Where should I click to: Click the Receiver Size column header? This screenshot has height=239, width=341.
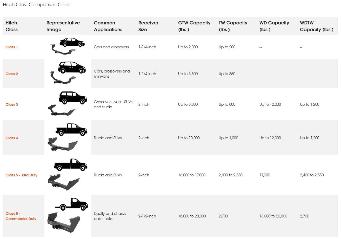[148, 26]
